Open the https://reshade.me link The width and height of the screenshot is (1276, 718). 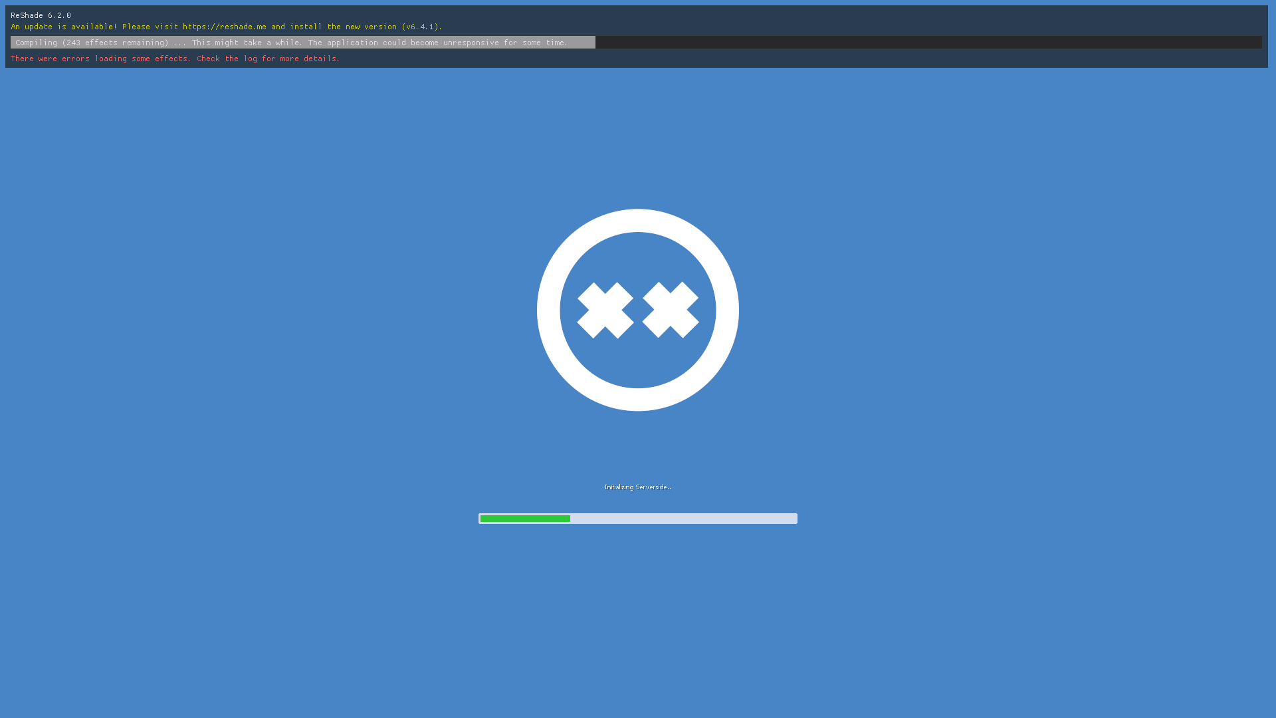(224, 27)
